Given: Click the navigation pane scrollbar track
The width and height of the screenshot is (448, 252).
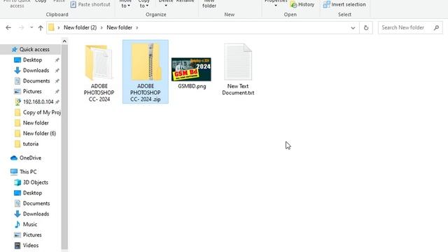Looking at the screenshot, I should [64, 147].
